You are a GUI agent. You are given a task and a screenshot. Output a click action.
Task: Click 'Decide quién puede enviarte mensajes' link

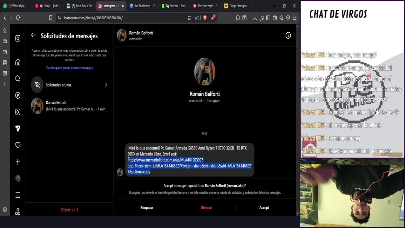pos(69,68)
